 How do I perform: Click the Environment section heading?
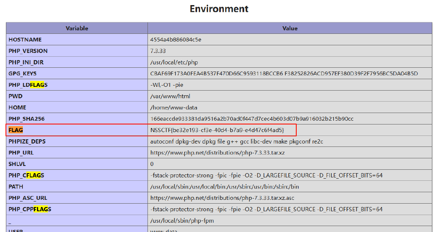tap(219, 9)
